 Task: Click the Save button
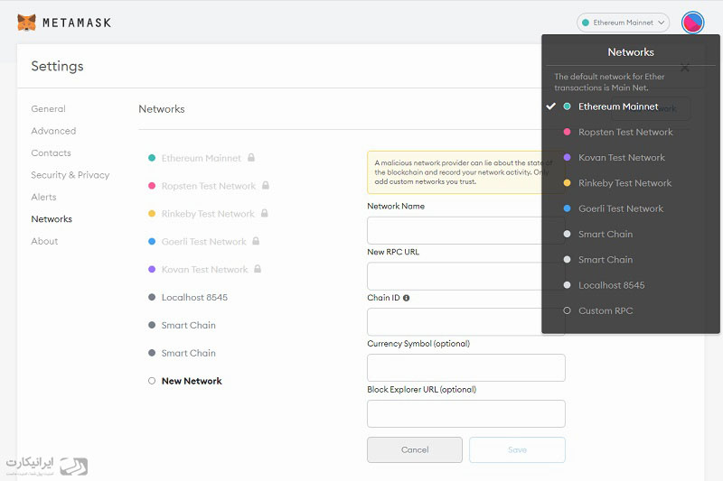click(517, 449)
